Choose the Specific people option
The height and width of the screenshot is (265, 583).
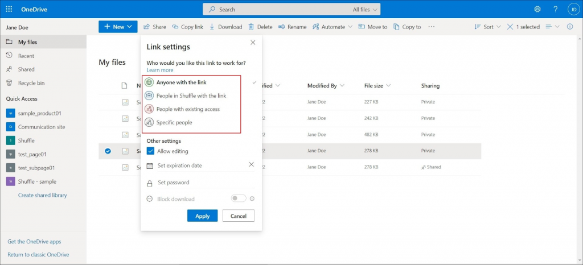pos(174,122)
